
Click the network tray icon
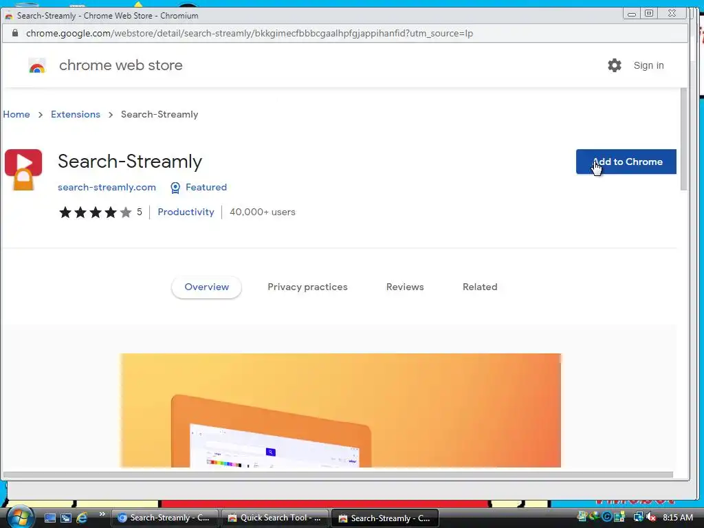click(638, 518)
